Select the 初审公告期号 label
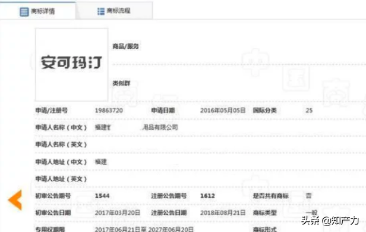This screenshot has width=366, height=232. [x=53, y=196]
